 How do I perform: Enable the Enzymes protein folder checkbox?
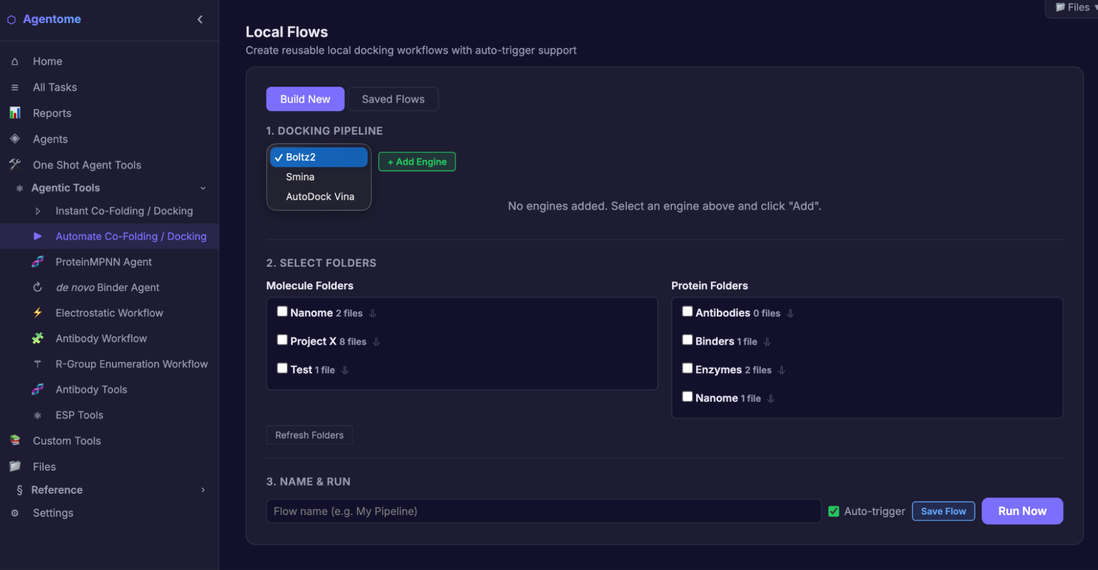(687, 369)
